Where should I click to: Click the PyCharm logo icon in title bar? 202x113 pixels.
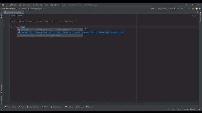(x=3, y=5)
